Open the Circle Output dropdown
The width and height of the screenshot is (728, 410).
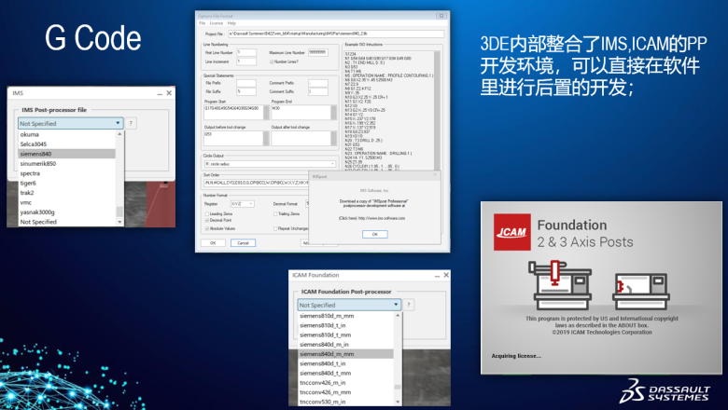point(271,164)
